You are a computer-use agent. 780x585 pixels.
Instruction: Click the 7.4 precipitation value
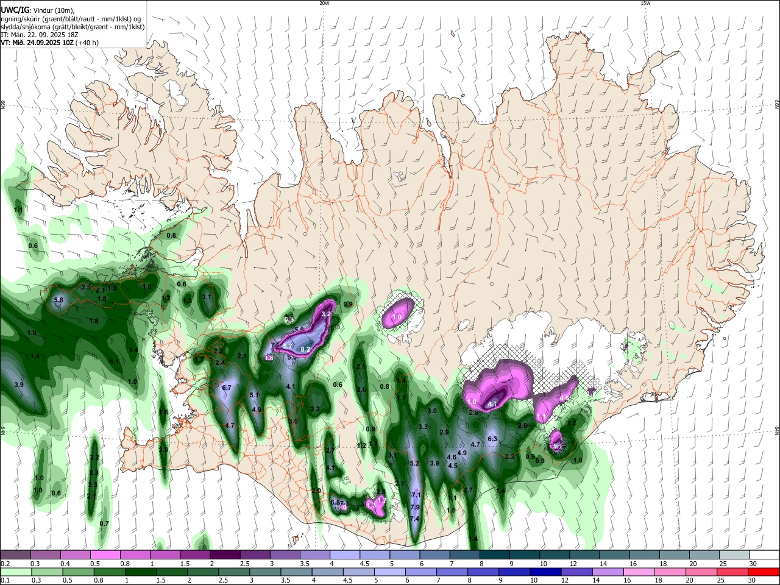click(x=415, y=519)
